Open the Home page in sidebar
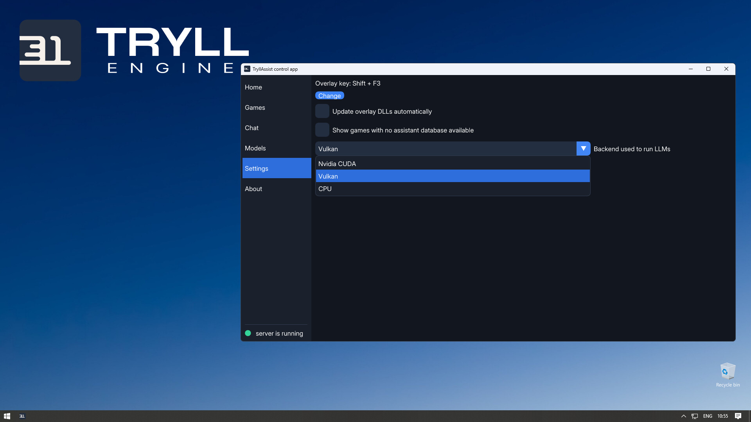 277,87
